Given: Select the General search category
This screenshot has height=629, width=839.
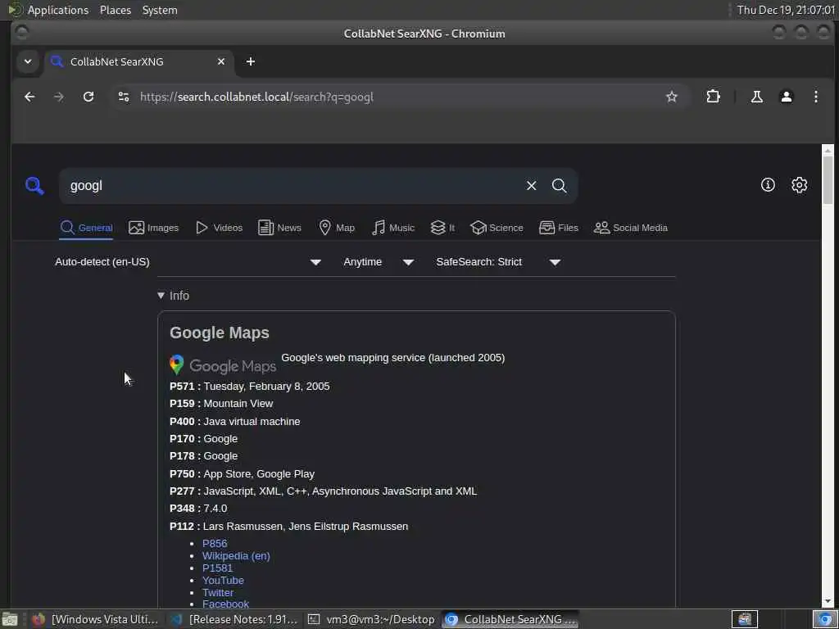Looking at the screenshot, I should (x=86, y=228).
